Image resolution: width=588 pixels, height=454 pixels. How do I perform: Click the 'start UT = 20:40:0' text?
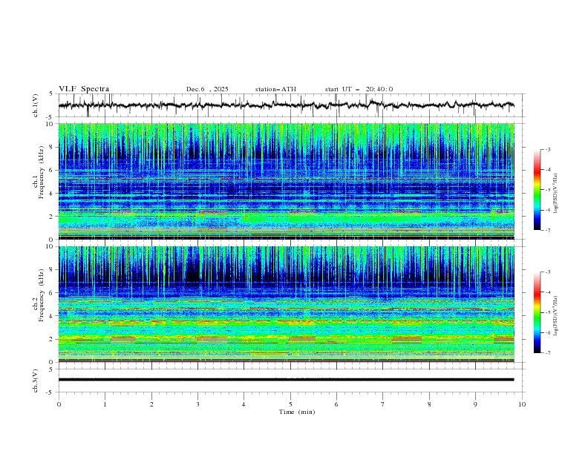tap(359, 89)
